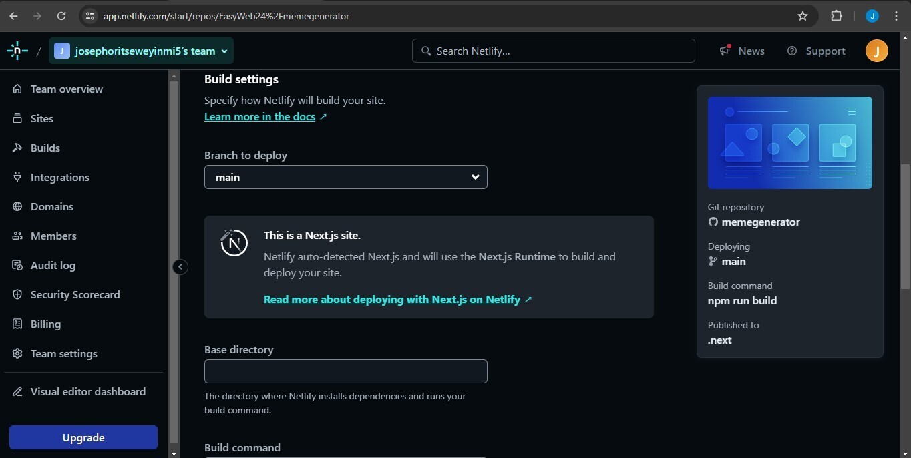Click the Support help icon

(x=792, y=51)
